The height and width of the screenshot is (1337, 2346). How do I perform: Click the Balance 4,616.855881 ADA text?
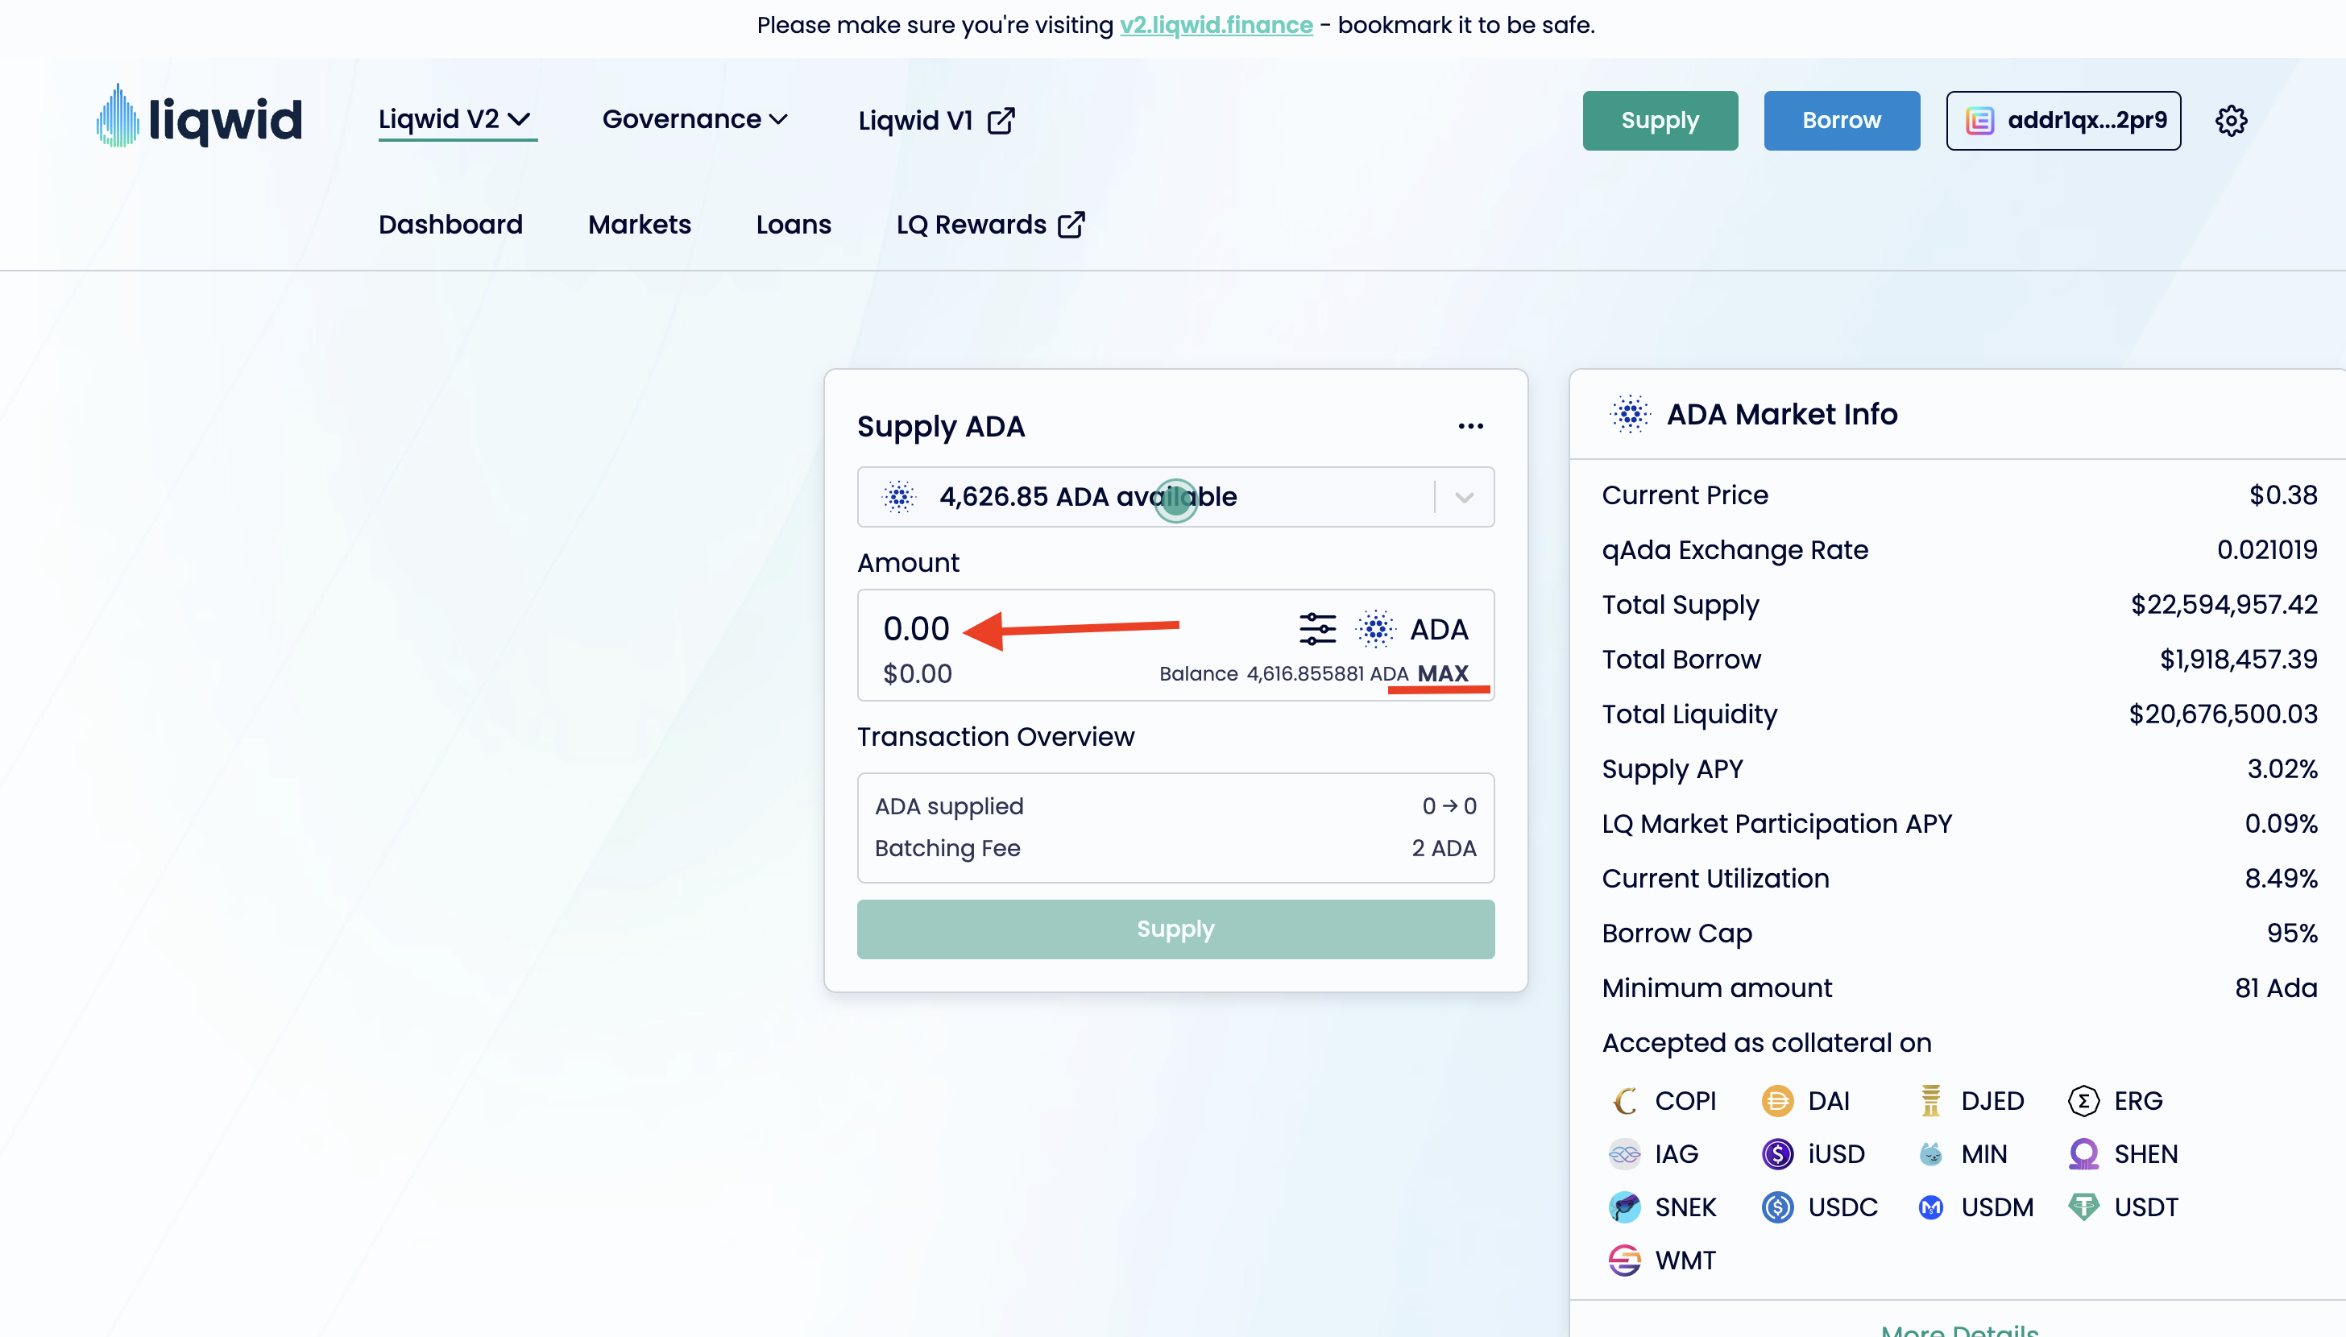1283,673
